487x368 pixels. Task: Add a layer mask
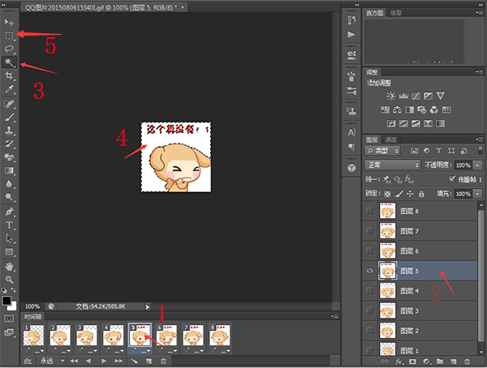[x=412, y=362]
